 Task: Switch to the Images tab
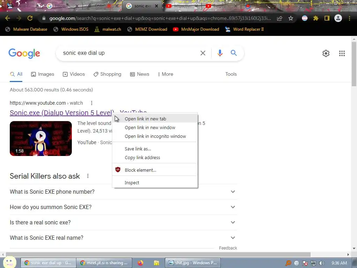[43, 74]
